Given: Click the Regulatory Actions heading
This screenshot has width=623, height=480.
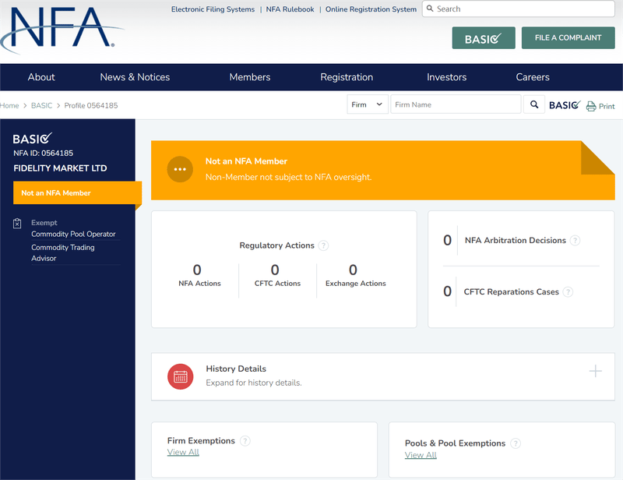Looking at the screenshot, I should (277, 245).
